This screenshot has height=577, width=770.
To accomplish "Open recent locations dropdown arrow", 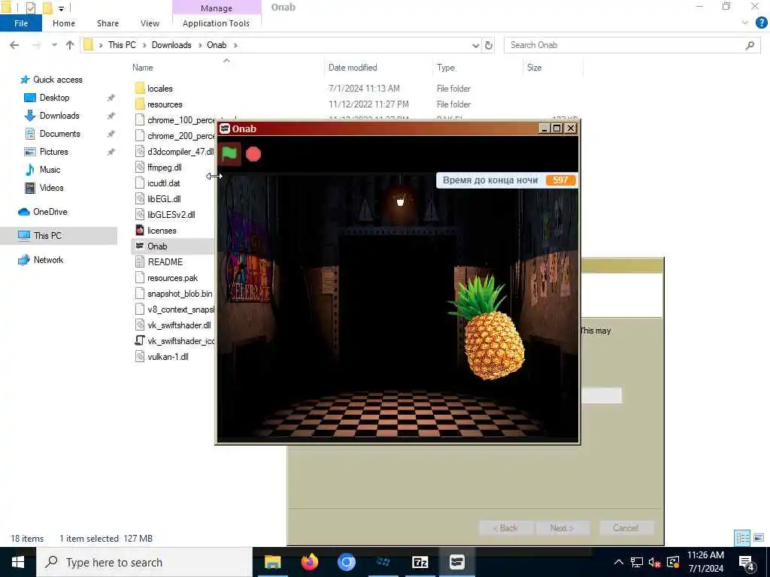I will [x=54, y=45].
